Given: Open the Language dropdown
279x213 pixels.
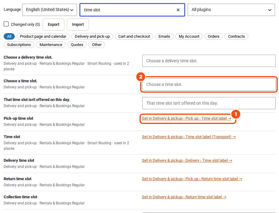Looking at the screenshot, I should (x=49, y=10).
